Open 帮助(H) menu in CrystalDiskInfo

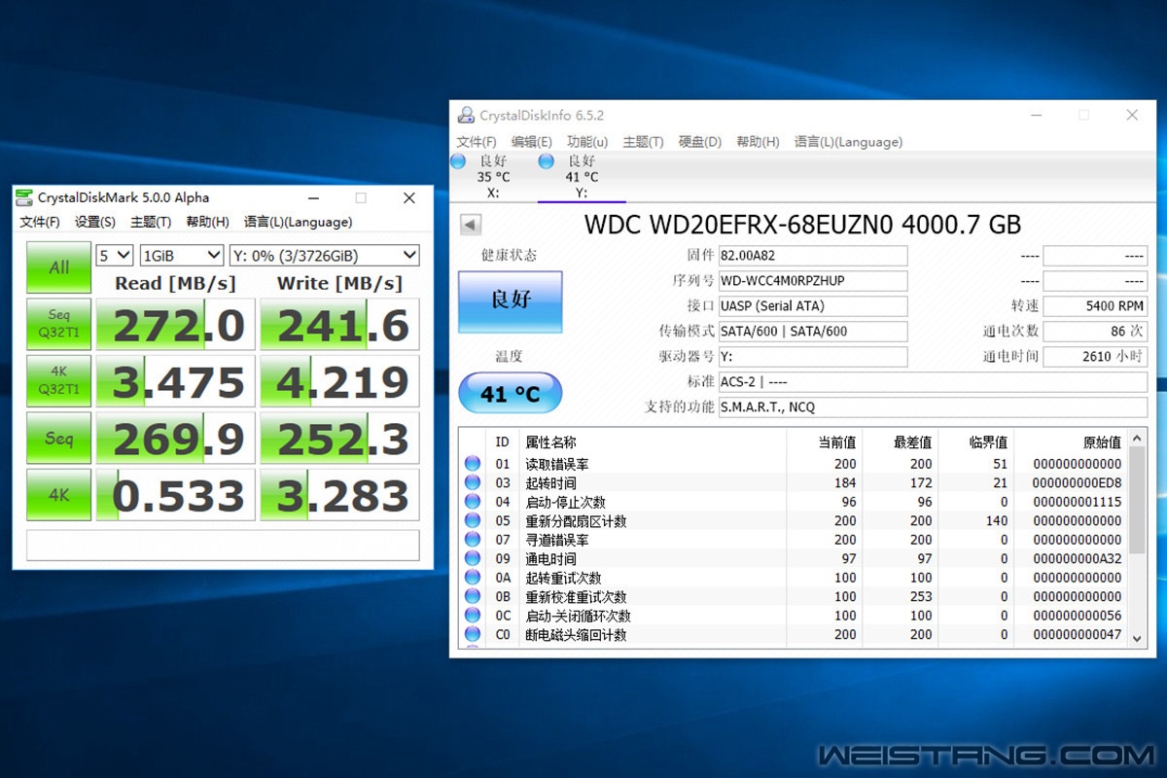click(758, 142)
